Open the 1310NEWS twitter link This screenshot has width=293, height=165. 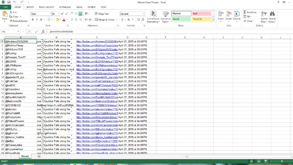pos(97,105)
